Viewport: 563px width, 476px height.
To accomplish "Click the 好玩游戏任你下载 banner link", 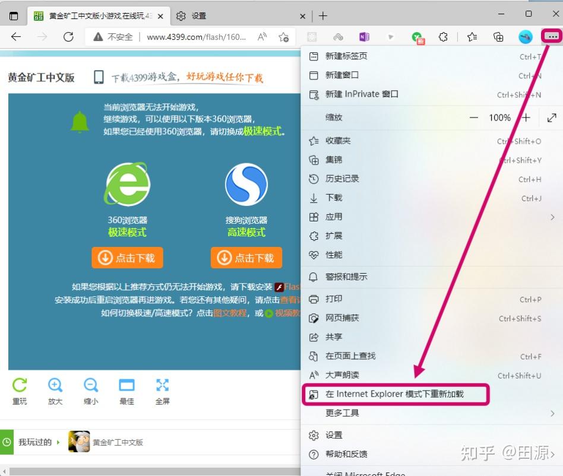I will (224, 77).
